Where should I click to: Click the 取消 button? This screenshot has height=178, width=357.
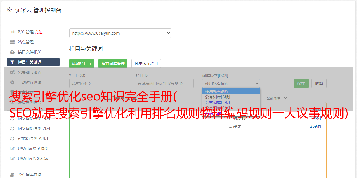(x=319, y=83)
